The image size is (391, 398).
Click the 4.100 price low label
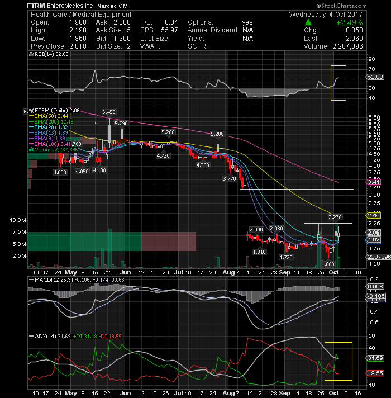pyautogui.click(x=99, y=170)
